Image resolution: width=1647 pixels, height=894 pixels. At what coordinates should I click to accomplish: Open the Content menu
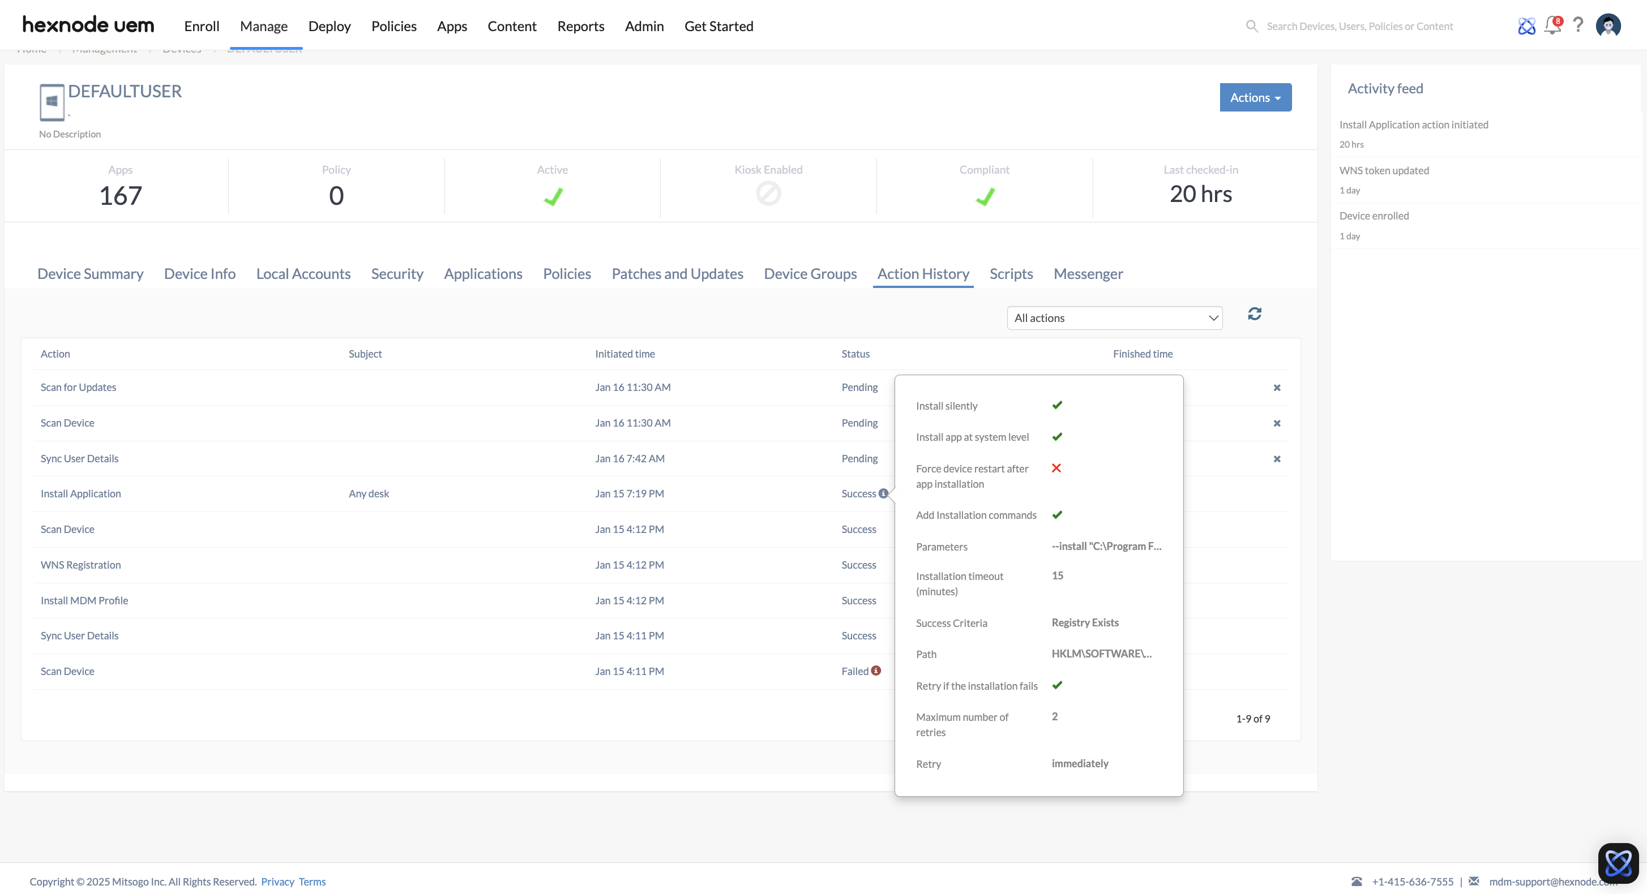tap(511, 26)
